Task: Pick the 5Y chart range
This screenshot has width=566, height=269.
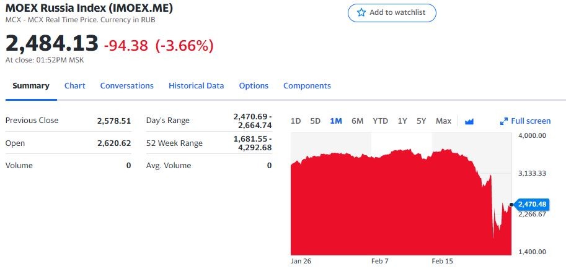Action: pos(422,121)
